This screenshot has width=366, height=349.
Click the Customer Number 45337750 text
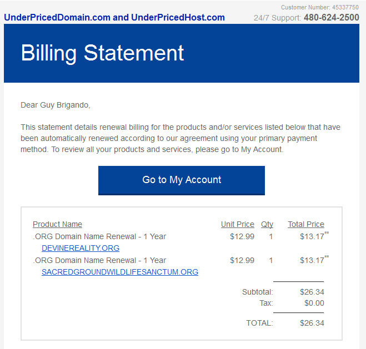point(319,7)
